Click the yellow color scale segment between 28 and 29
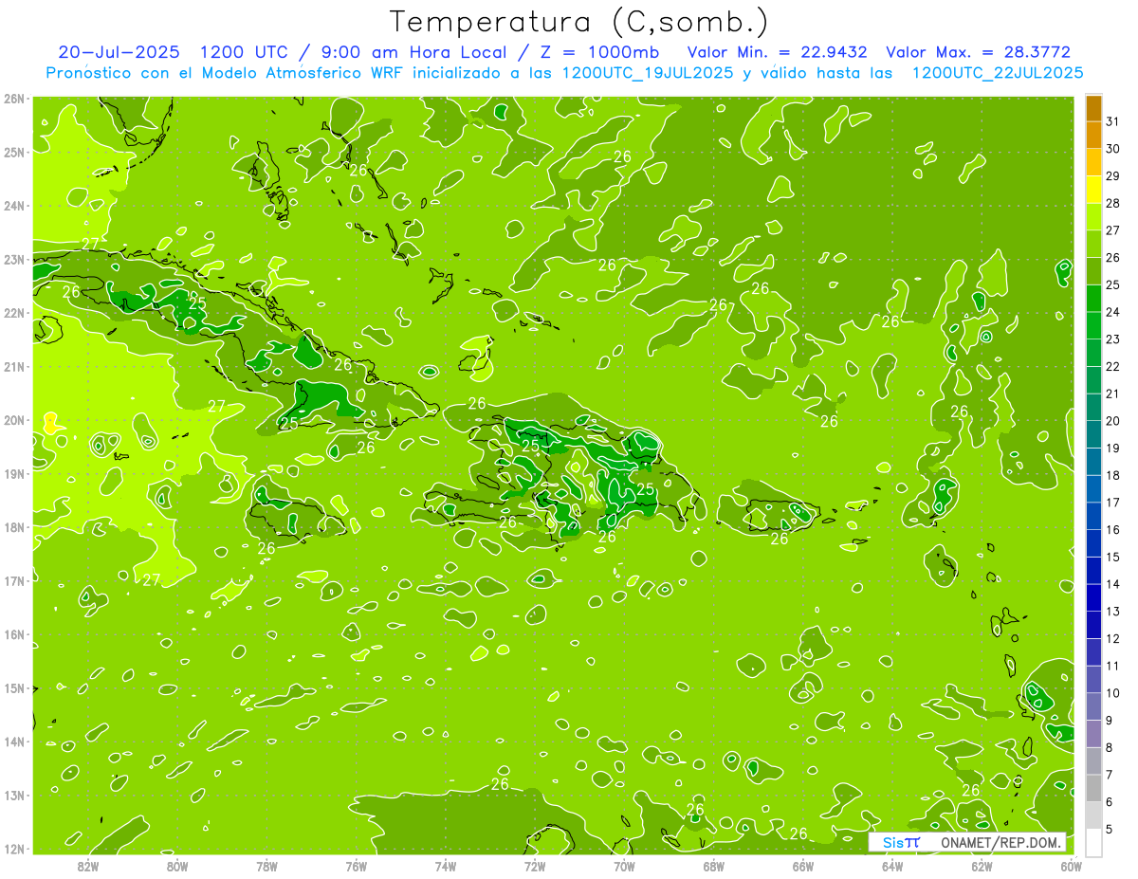This screenshot has height=879, width=1138. (x=1093, y=190)
